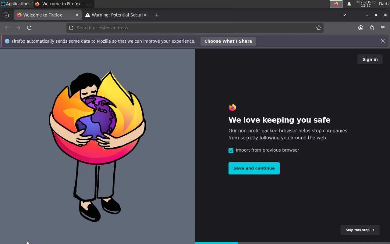Click Save and continue
The image size is (390, 244).
click(x=254, y=168)
